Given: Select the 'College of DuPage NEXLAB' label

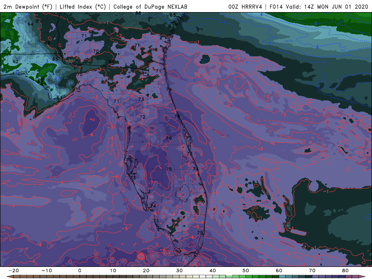Looking at the screenshot, I should coord(150,7).
